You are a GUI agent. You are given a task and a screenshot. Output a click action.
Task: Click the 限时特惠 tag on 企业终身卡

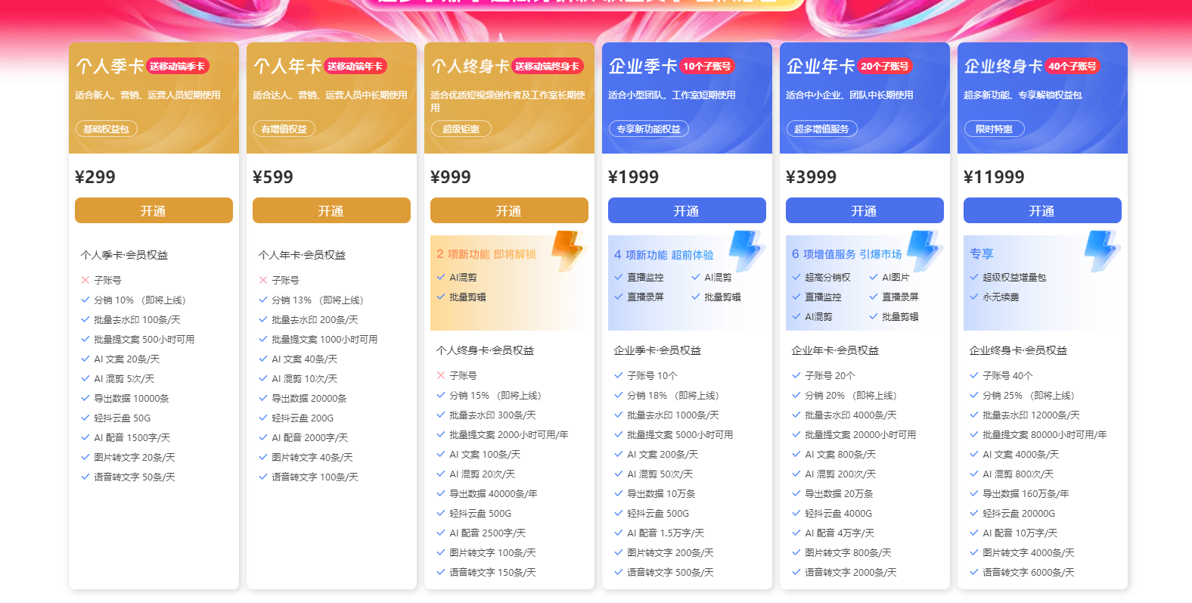pyautogui.click(x=994, y=129)
